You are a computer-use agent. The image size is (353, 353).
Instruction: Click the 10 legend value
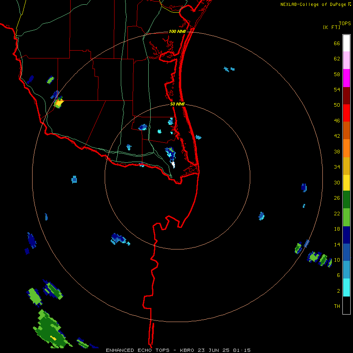click(337, 260)
